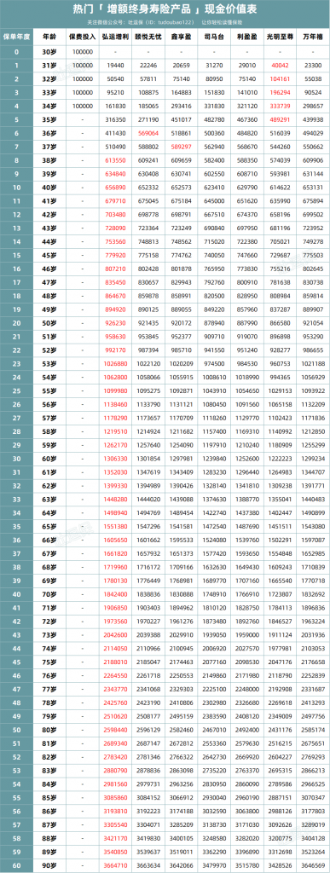Viewport: 330px width, 873px height.
Task: Click the red value 40042
Action: click(280, 65)
